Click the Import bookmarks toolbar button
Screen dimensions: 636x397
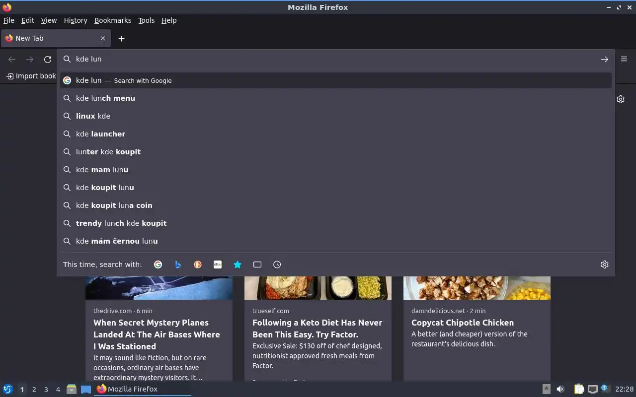[x=31, y=76]
